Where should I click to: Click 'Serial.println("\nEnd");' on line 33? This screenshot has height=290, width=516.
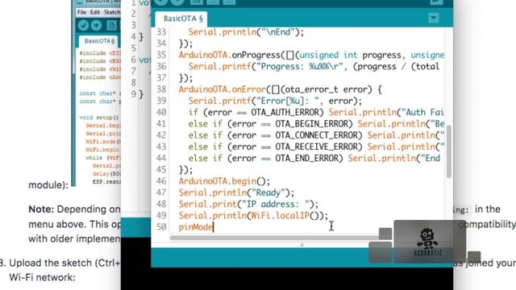247,32
